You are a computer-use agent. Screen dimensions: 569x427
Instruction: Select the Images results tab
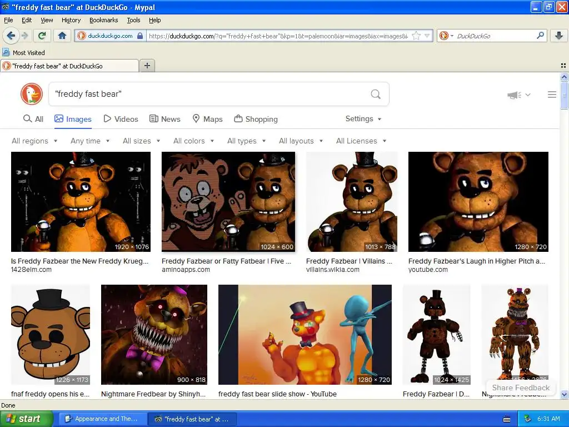pyautogui.click(x=73, y=119)
